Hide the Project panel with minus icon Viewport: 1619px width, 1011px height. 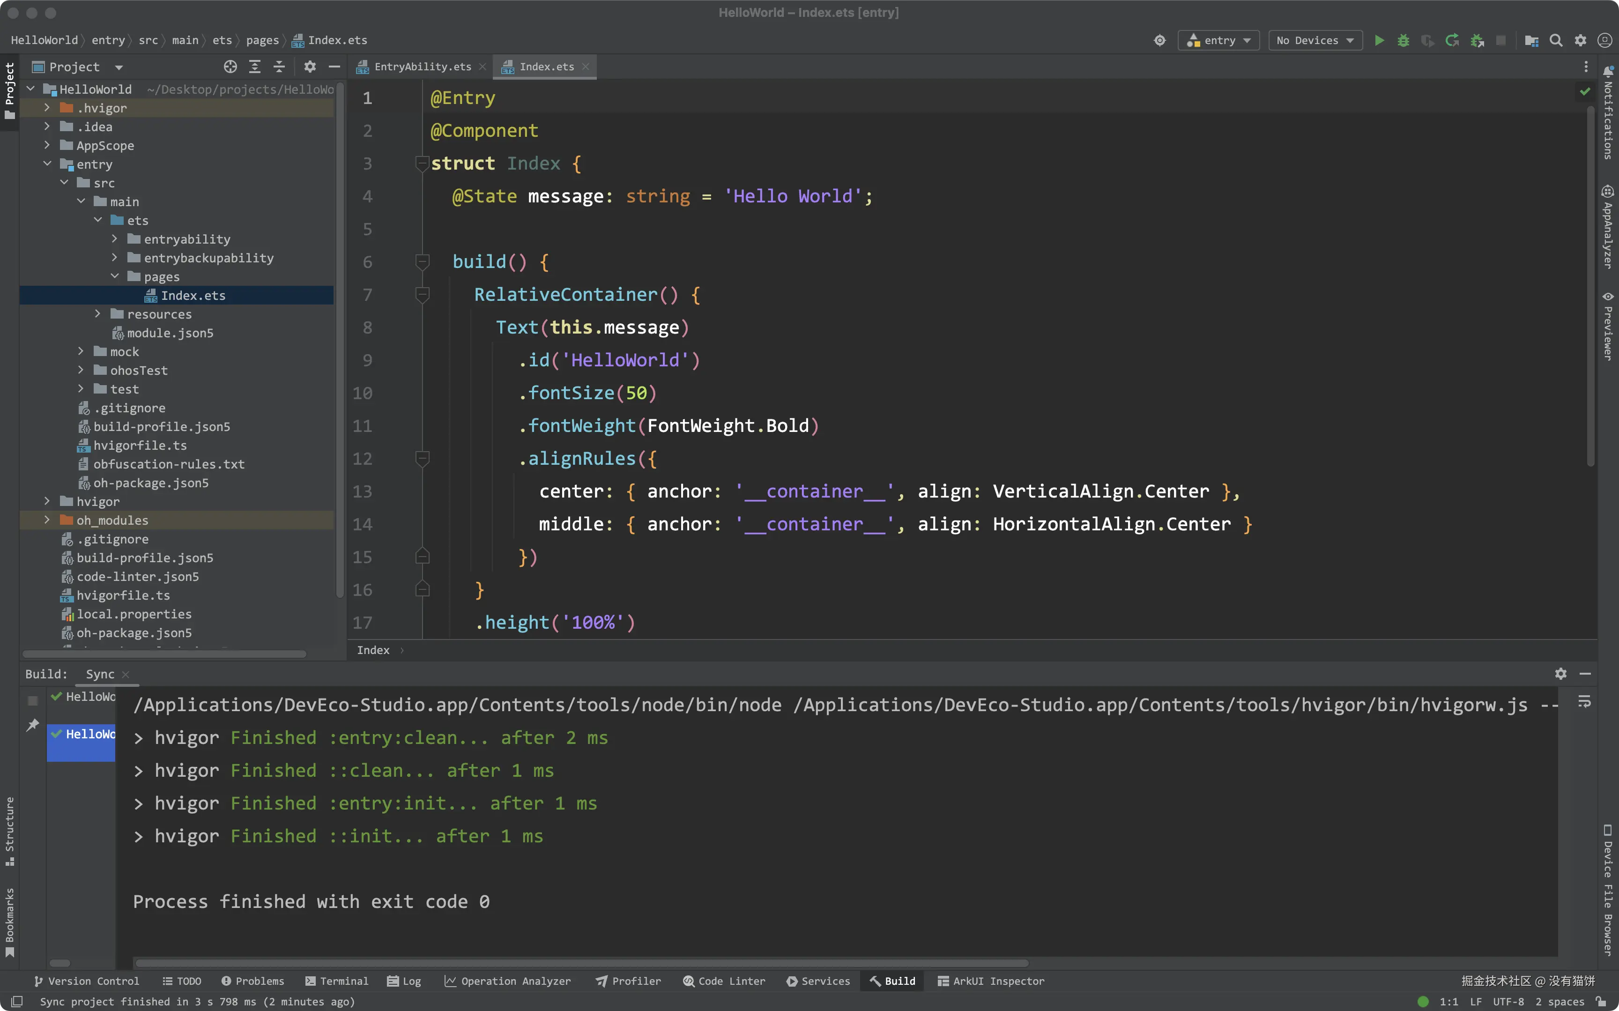(334, 67)
